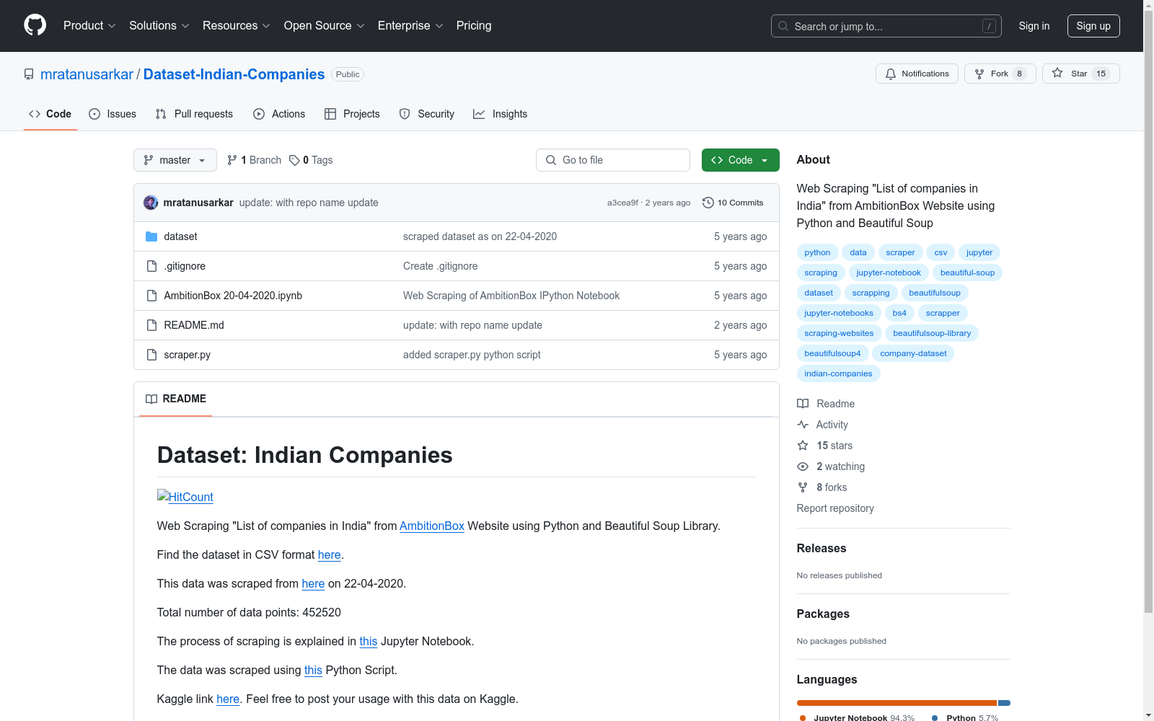Open the company-dataset topic tag
1154x721 pixels.
pyautogui.click(x=913, y=353)
